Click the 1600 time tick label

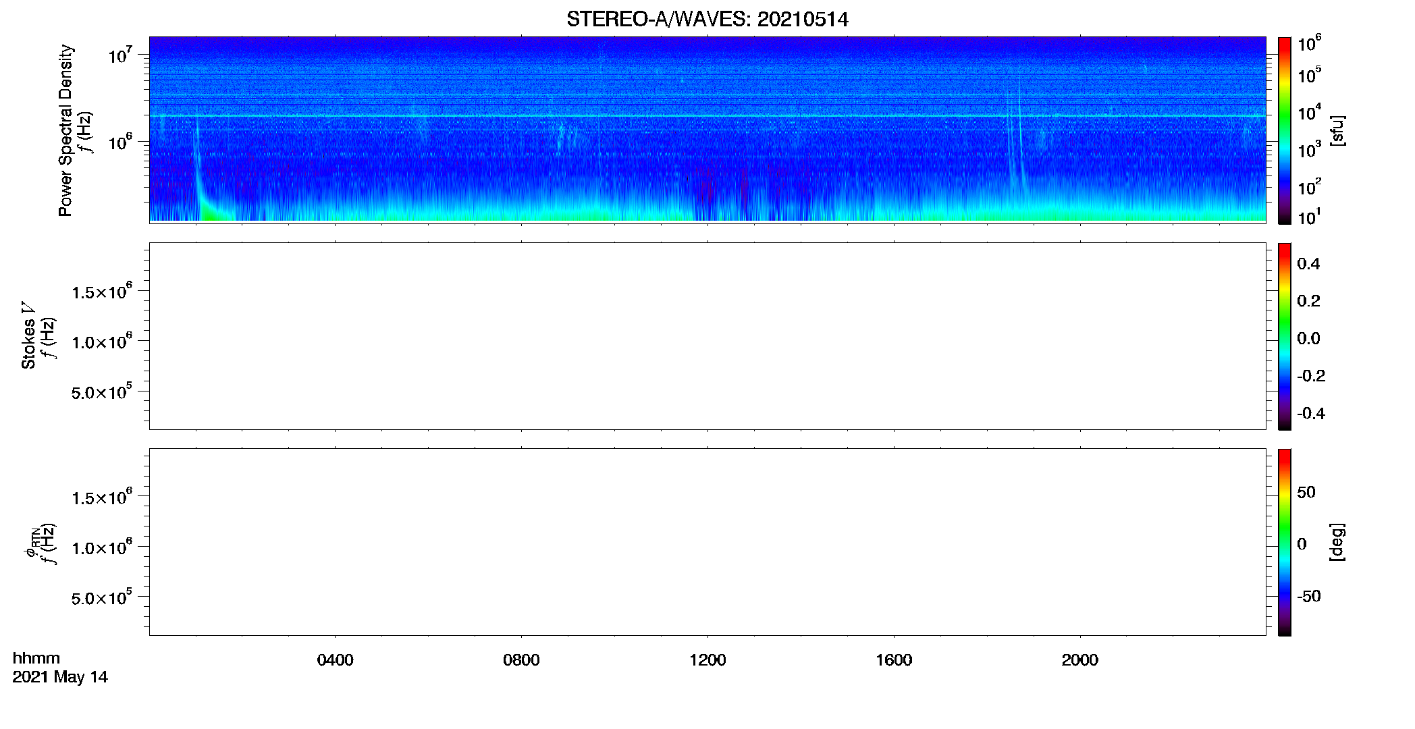(894, 660)
